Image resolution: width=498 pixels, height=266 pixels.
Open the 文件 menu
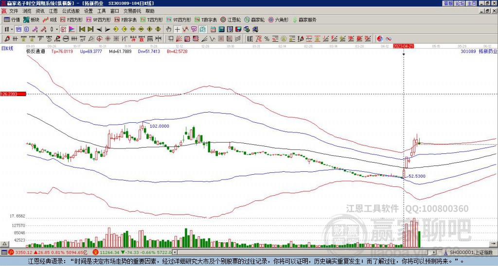pyautogui.click(x=14, y=11)
